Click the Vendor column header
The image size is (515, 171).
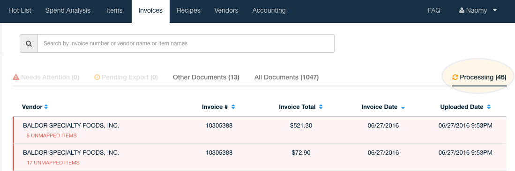coord(32,107)
